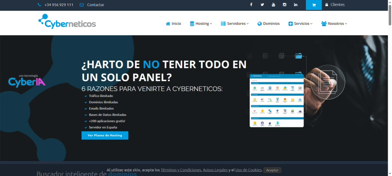Go to the Inicio menu item
Image resolution: width=392 pixels, height=176 pixels.
click(x=173, y=24)
